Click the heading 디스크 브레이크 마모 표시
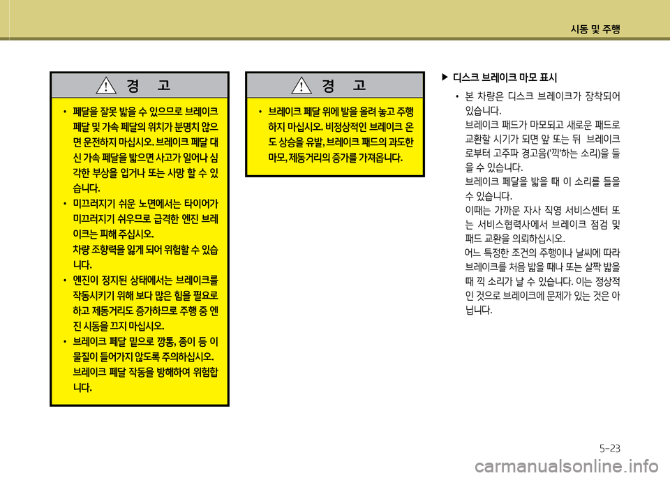This screenshot has height=478, width=670. pyautogui.click(x=505, y=77)
